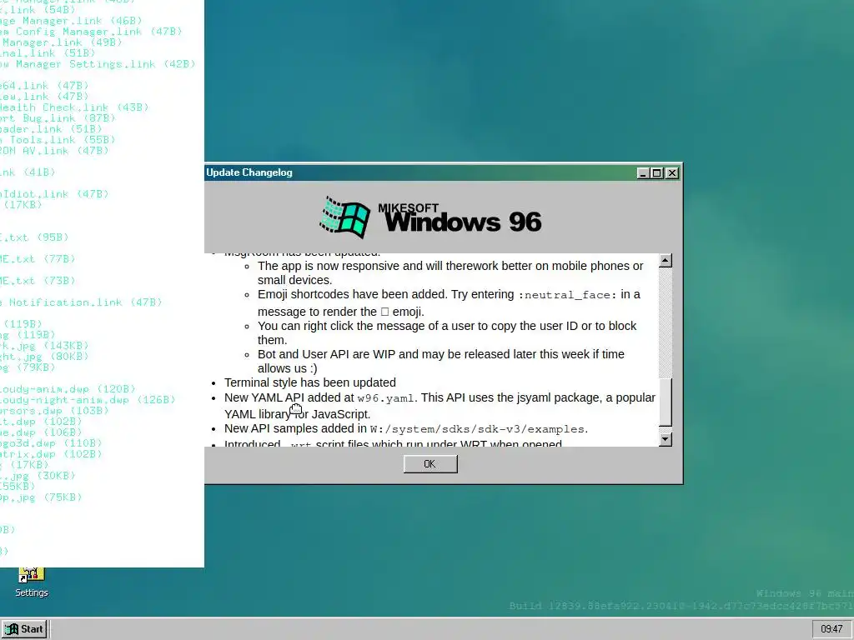The width and height of the screenshot is (854, 640).
Task: Click the changelog scrollbar down arrow
Action: 665,439
